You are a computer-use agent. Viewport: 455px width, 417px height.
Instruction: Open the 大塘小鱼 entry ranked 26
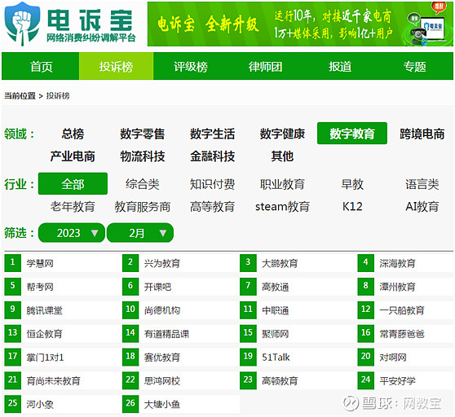tap(162, 404)
